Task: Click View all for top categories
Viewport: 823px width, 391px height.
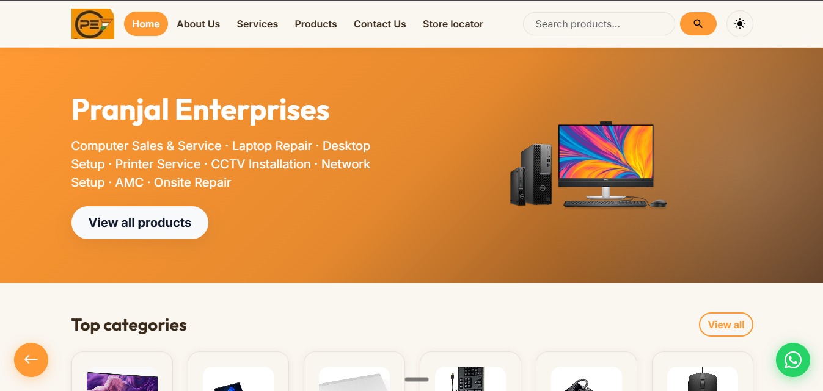Action: coord(726,325)
